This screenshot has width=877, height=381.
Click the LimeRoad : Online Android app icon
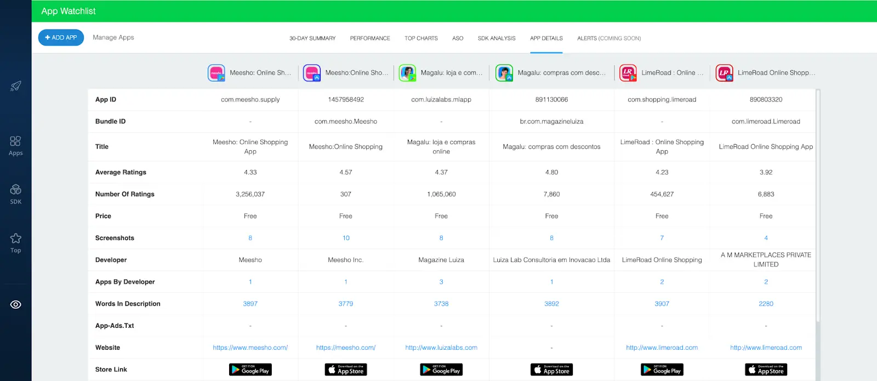tap(628, 73)
